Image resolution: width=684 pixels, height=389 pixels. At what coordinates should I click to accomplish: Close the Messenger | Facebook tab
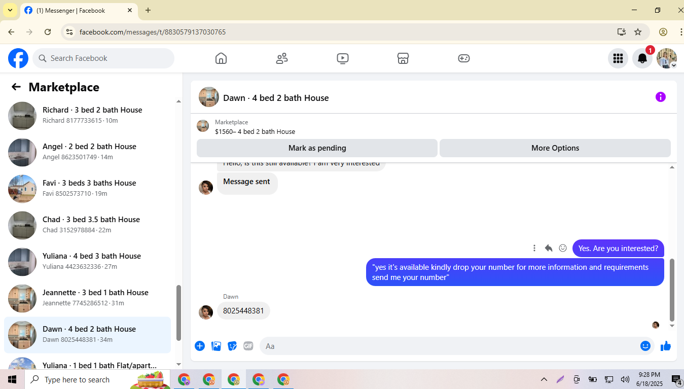(130, 10)
